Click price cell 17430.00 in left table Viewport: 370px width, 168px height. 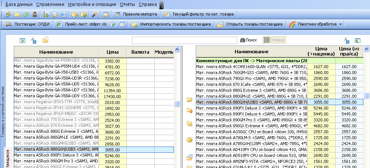(x=112, y=97)
